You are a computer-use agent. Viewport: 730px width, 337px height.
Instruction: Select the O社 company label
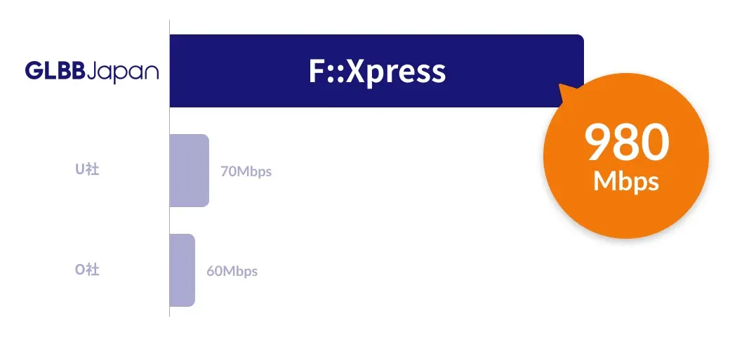pos(87,270)
